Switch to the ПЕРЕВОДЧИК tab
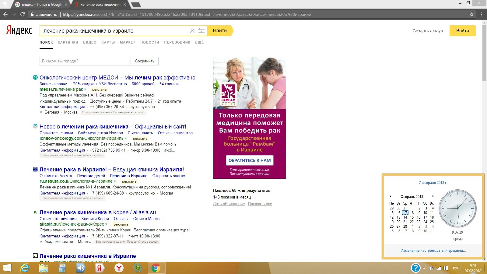Image resolution: width=487 pixels, height=274 pixels. 177,42
